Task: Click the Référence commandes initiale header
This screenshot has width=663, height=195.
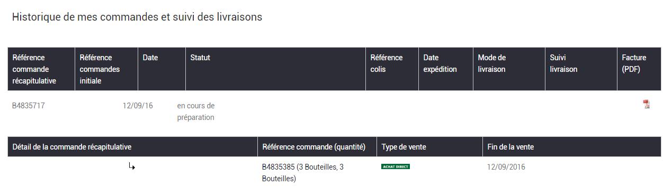Action: click(100, 69)
